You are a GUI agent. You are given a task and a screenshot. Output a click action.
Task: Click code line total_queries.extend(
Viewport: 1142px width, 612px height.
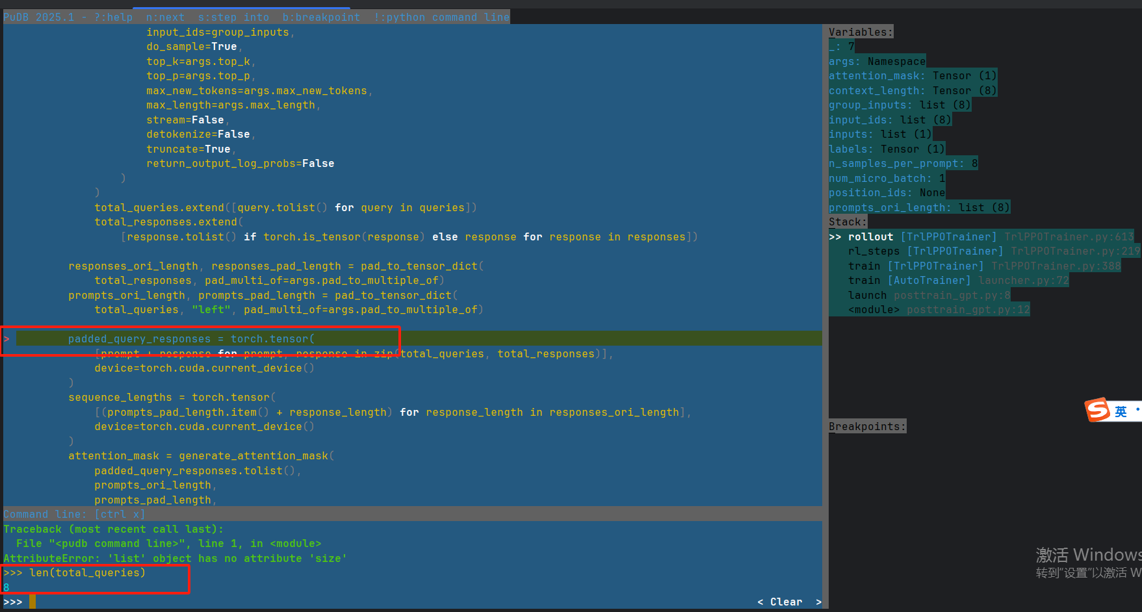pos(285,207)
